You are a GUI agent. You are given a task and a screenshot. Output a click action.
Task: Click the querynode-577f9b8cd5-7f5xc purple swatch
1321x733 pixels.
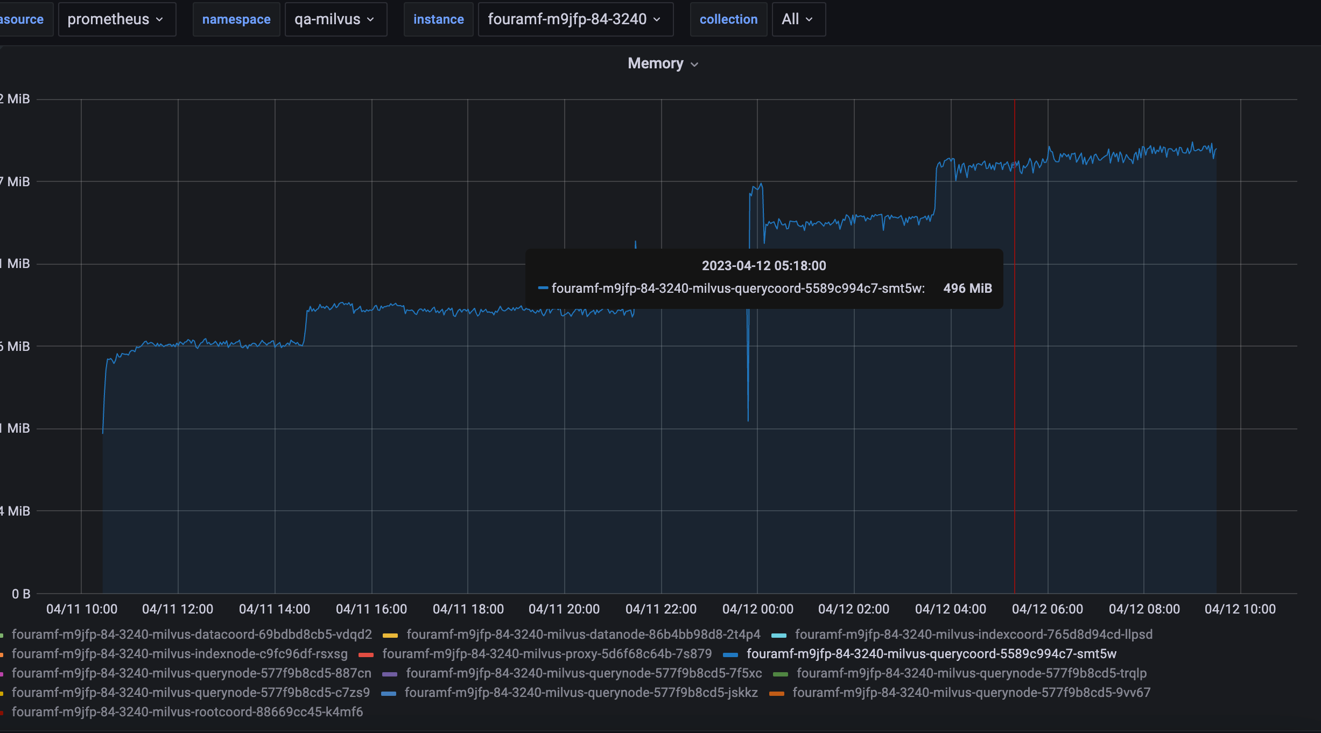(390, 674)
